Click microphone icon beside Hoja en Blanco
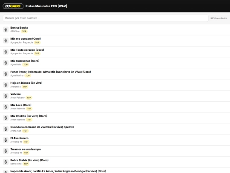Screen dimensions: 230x173 pyautogui.click(x=6, y=85)
